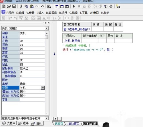Save the program with the floppy icon

[14, 6]
